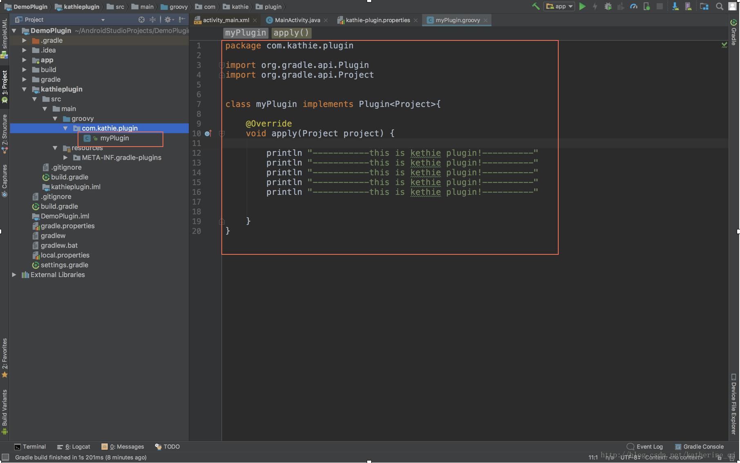Screen dimensions: 740x463
Task: Fold the apply method at line 10
Action: pos(222,134)
